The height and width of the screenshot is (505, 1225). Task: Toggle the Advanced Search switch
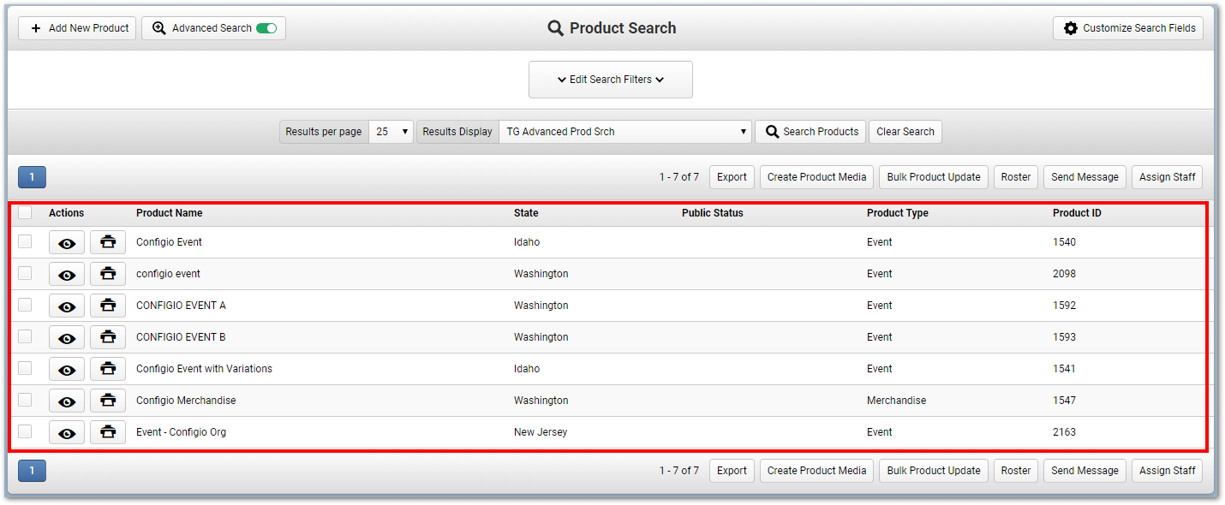point(266,28)
